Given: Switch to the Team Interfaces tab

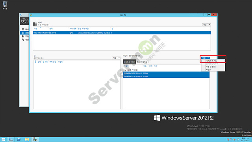Looking at the screenshot, I should pos(142,62).
